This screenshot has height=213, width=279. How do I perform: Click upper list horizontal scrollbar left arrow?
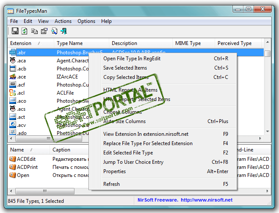point(11,138)
